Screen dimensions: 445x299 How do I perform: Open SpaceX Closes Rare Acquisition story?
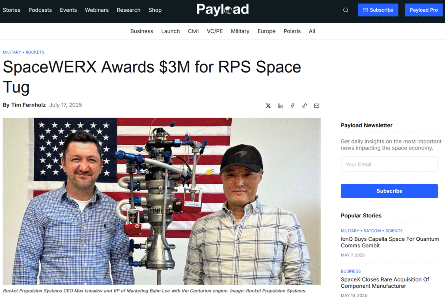coord(385,283)
